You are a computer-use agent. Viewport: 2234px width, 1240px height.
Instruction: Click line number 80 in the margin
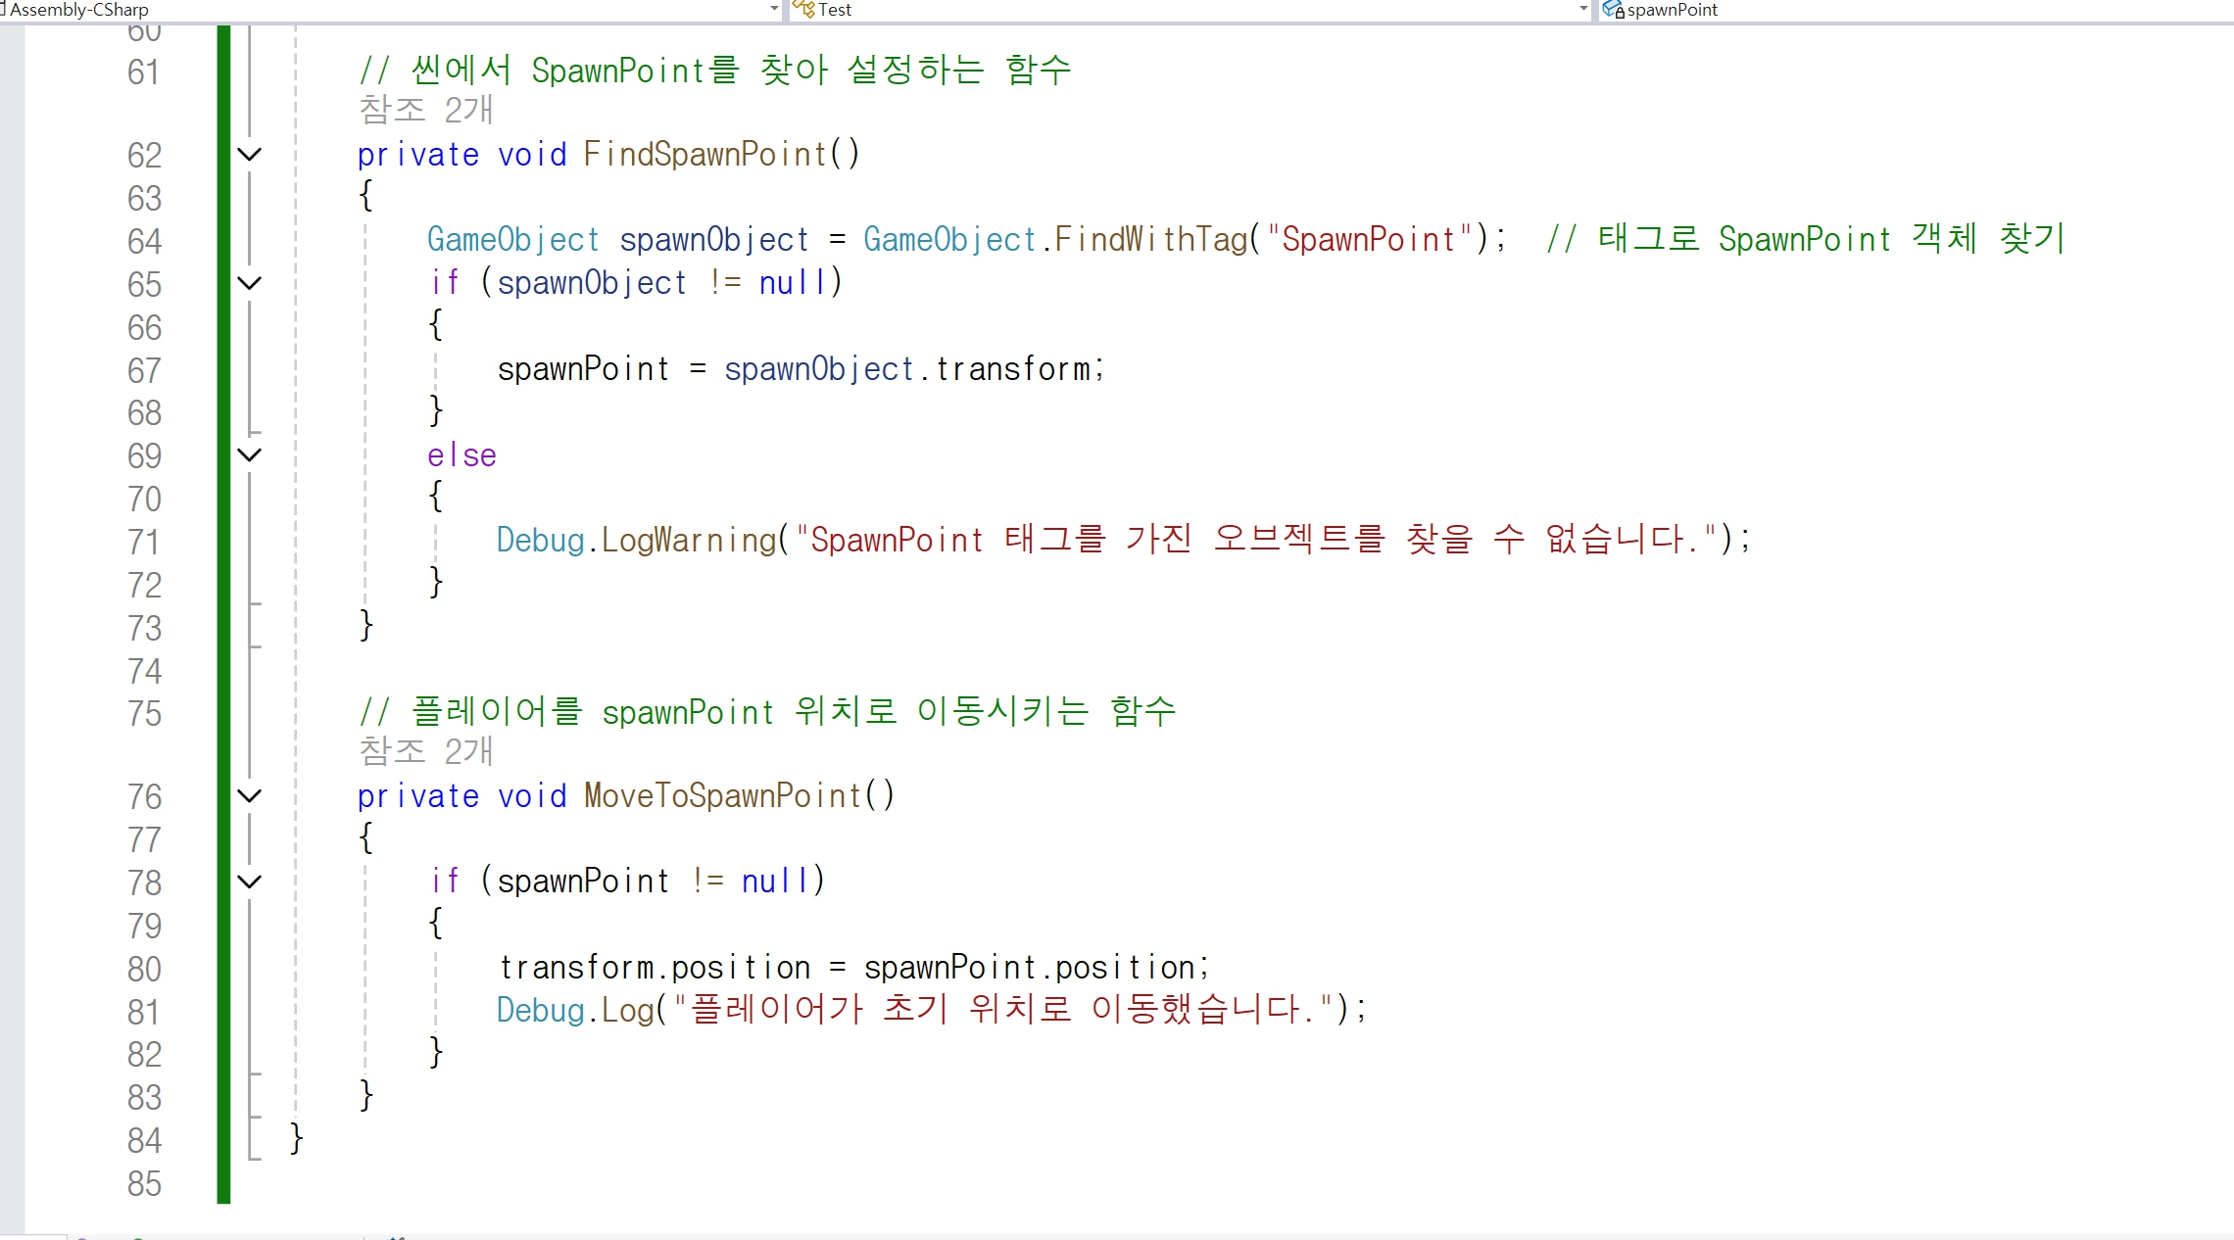144,969
